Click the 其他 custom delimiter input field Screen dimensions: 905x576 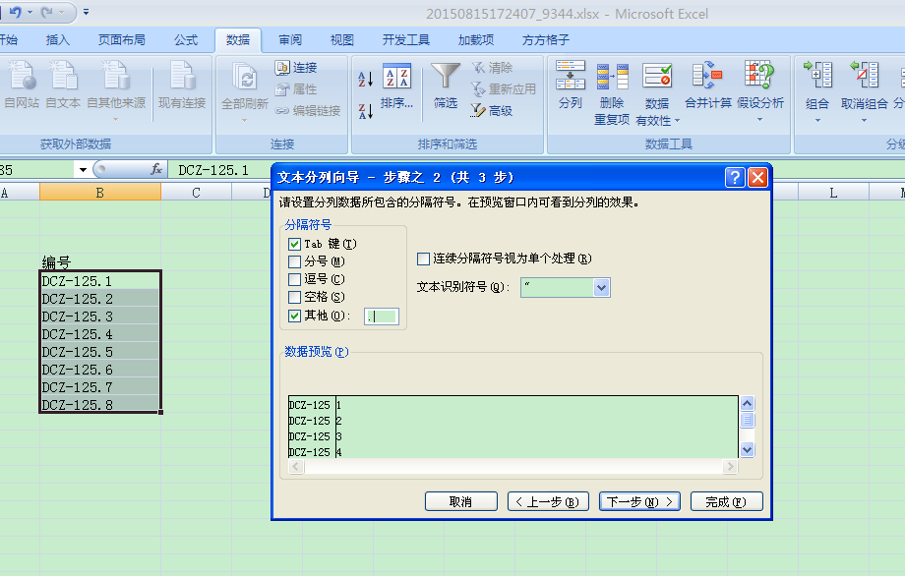tap(381, 317)
